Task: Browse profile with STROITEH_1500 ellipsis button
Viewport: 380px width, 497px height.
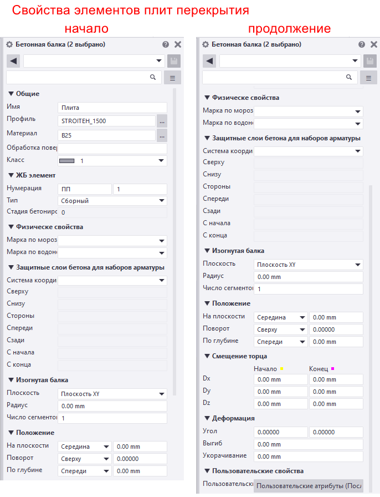Action: [x=162, y=121]
